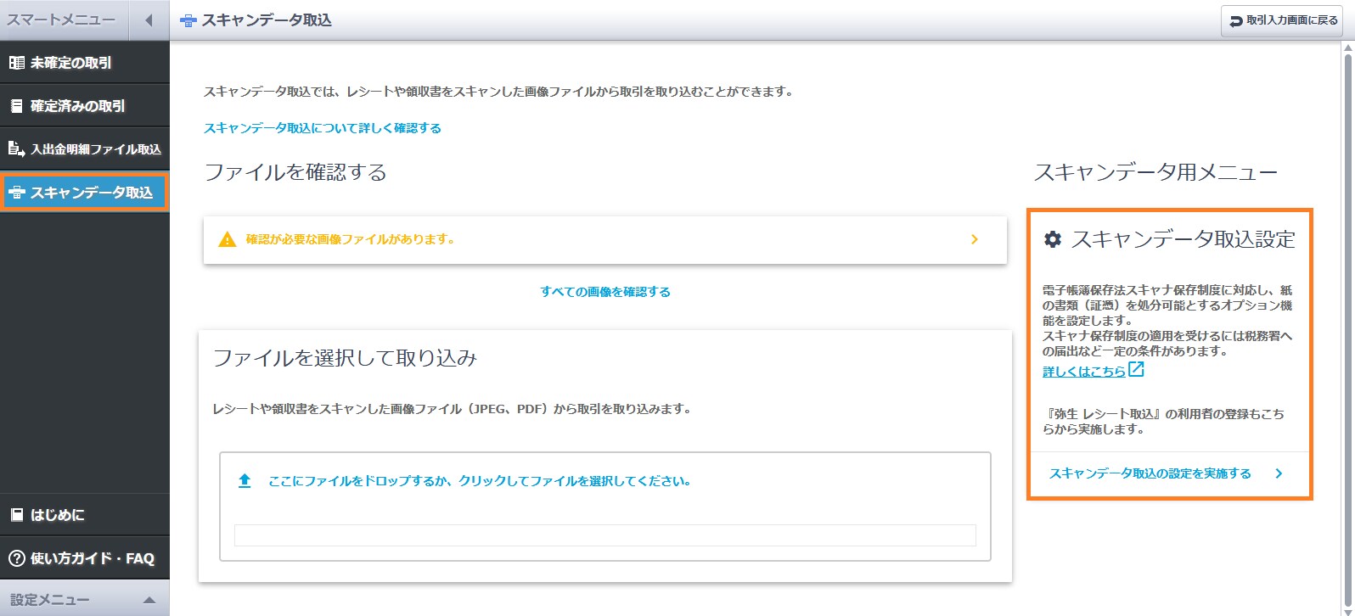Click the empty upload progress bar
This screenshot has width=1355, height=616.
click(605, 535)
